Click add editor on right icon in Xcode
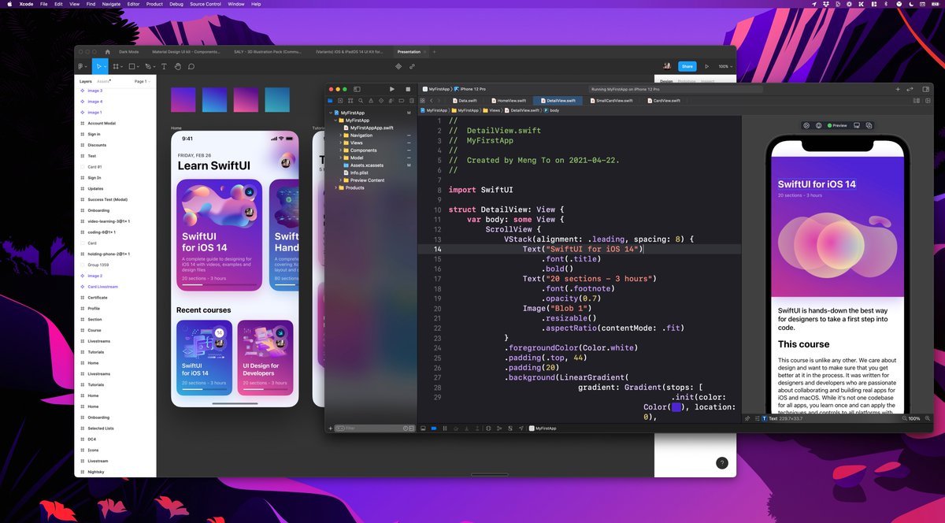The height and width of the screenshot is (523, 945). point(927,101)
